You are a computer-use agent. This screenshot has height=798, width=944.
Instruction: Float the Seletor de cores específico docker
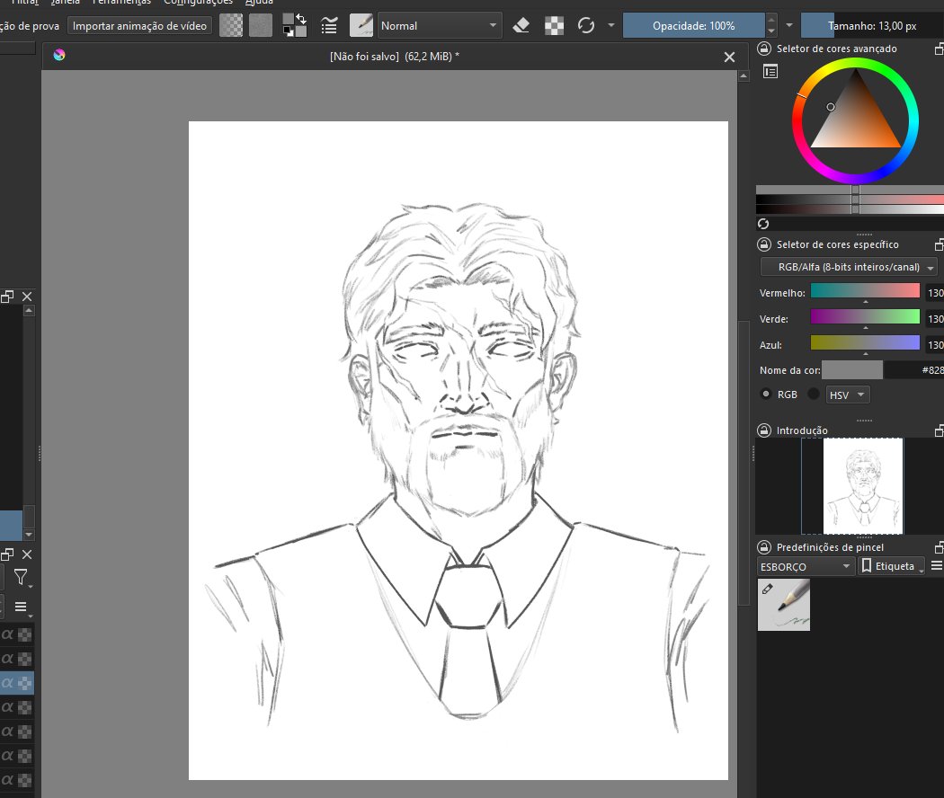tap(940, 244)
